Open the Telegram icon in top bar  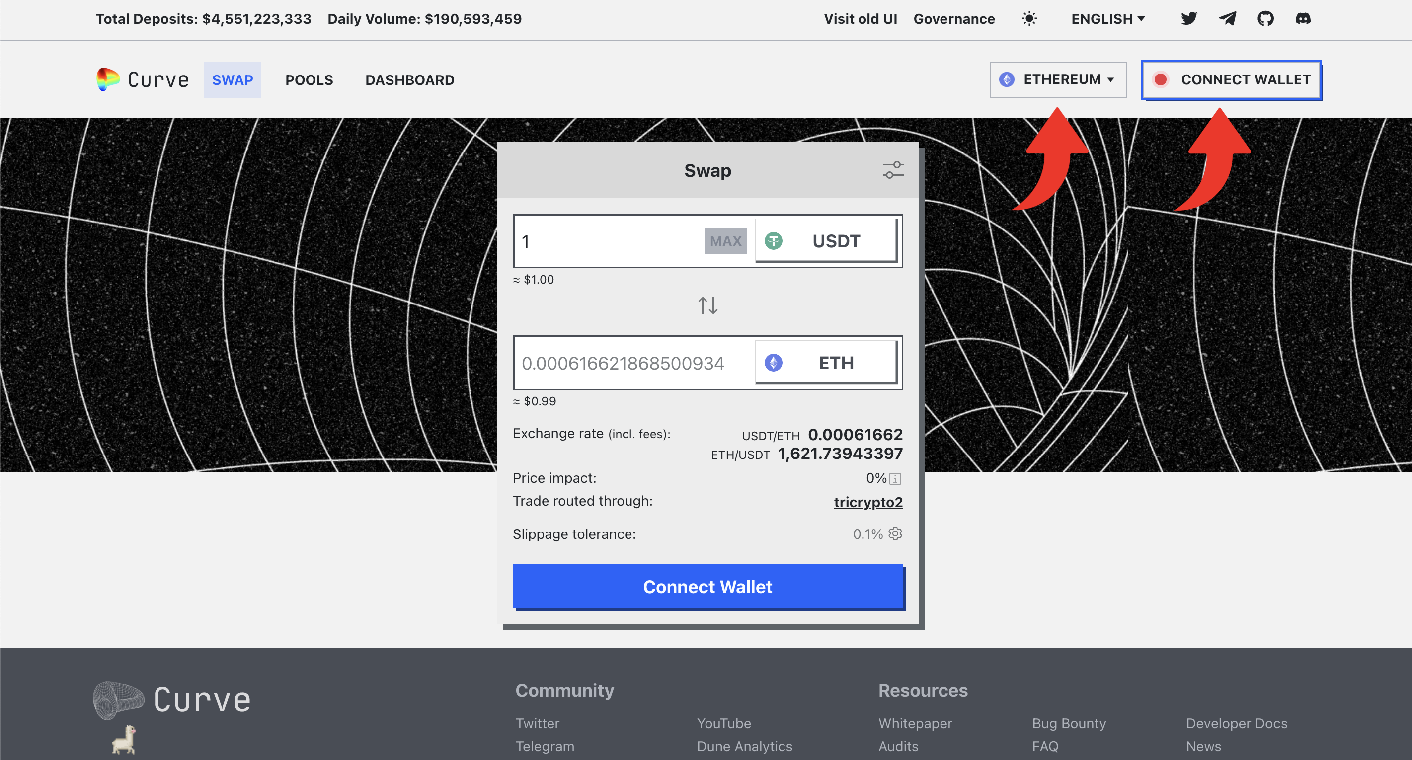(x=1227, y=19)
